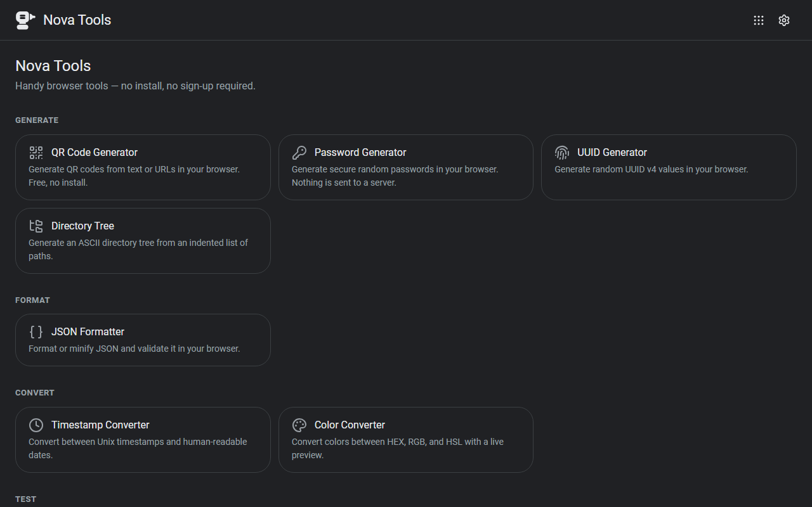Screen dimensions: 812x507
Task: Click the Color Converter description text
Action: click(398, 449)
